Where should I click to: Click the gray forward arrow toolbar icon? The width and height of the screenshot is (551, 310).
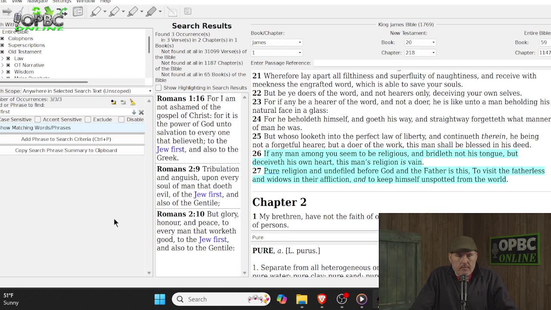7,12
